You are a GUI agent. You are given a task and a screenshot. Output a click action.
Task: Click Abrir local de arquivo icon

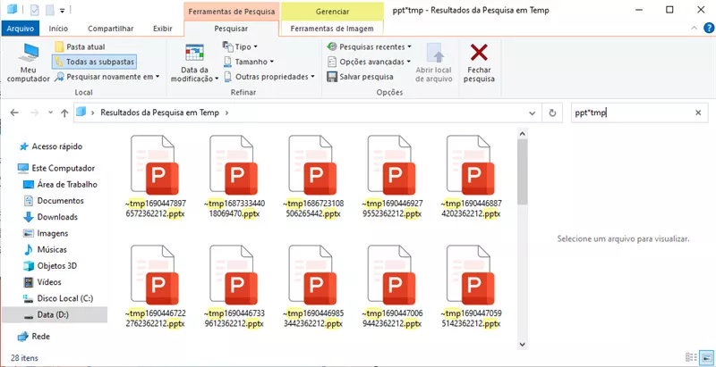coord(434,63)
